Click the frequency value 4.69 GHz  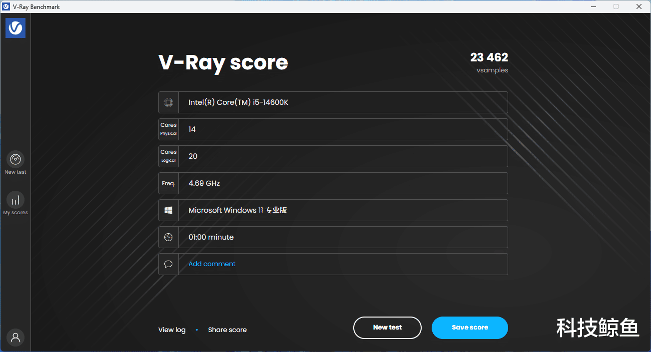(x=204, y=183)
